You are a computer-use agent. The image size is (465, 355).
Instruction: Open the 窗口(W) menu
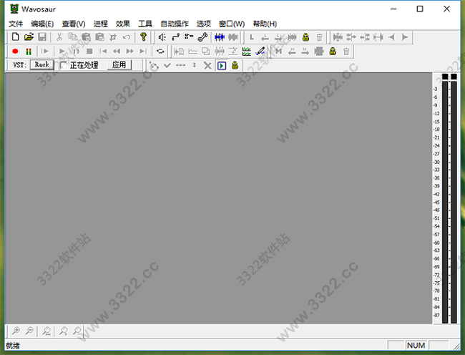tap(232, 24)
